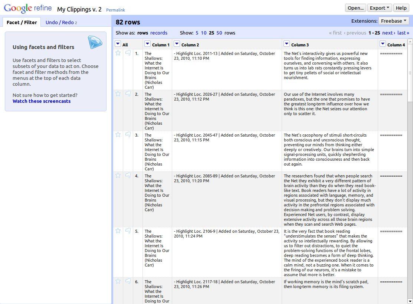Click the Highlight Loc. 2011-13 cell
Image resolution: width=413 pixels, height=304 pixels.
pos(227,69)
